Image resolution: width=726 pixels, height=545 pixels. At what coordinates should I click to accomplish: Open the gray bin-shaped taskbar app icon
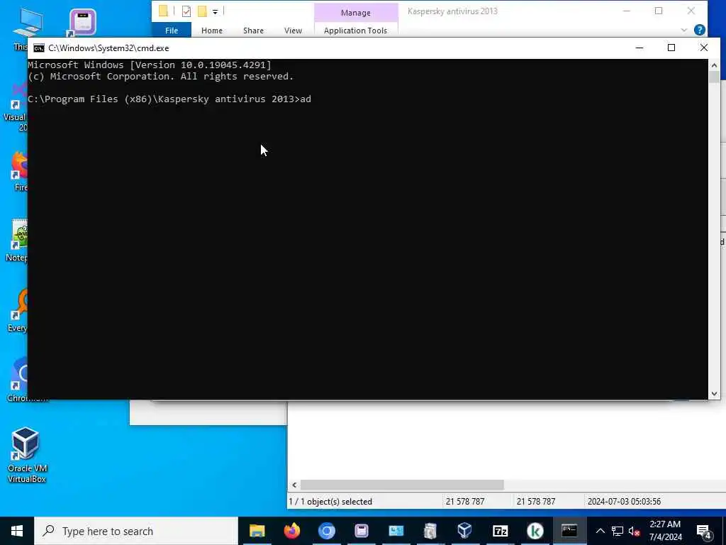click(430, 531)
